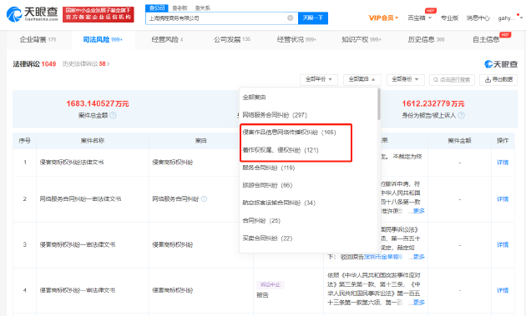This screenshot has width=526, height=316.
Task: Show help for 身份为被告/被上诉人
Action: 462,115
